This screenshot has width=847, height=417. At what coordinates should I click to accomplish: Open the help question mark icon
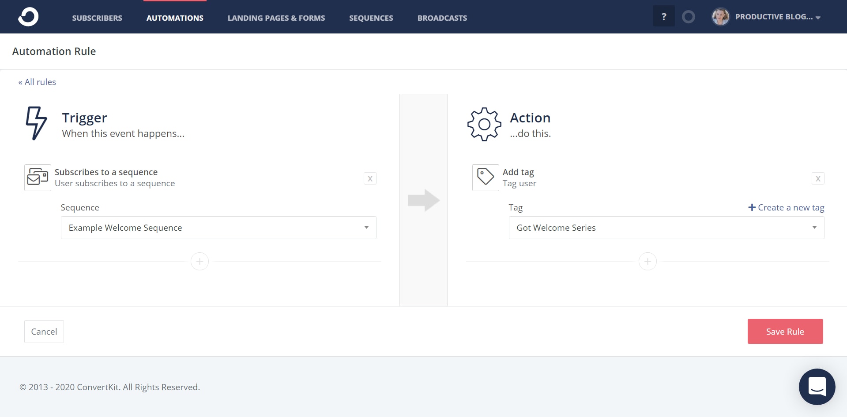(x=664, y=16)
